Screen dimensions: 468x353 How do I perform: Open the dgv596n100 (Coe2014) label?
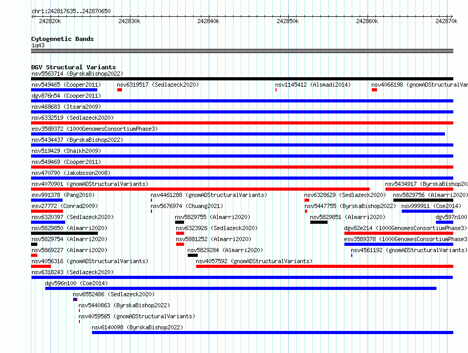click(x=76, y=283)
